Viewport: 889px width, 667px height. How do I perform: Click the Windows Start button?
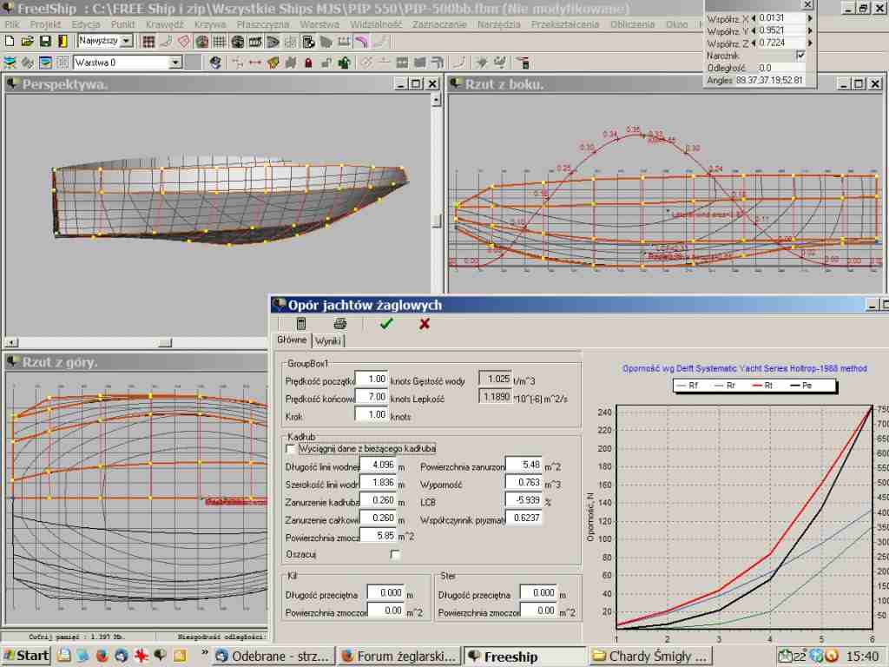point(26,656)
